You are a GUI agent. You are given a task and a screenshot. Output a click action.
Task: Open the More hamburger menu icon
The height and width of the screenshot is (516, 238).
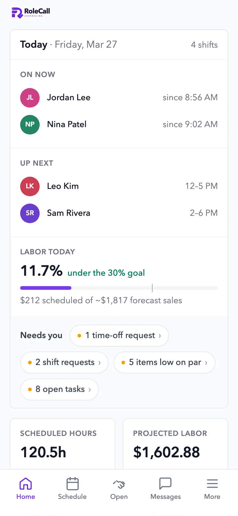click(x=212, y=484)
